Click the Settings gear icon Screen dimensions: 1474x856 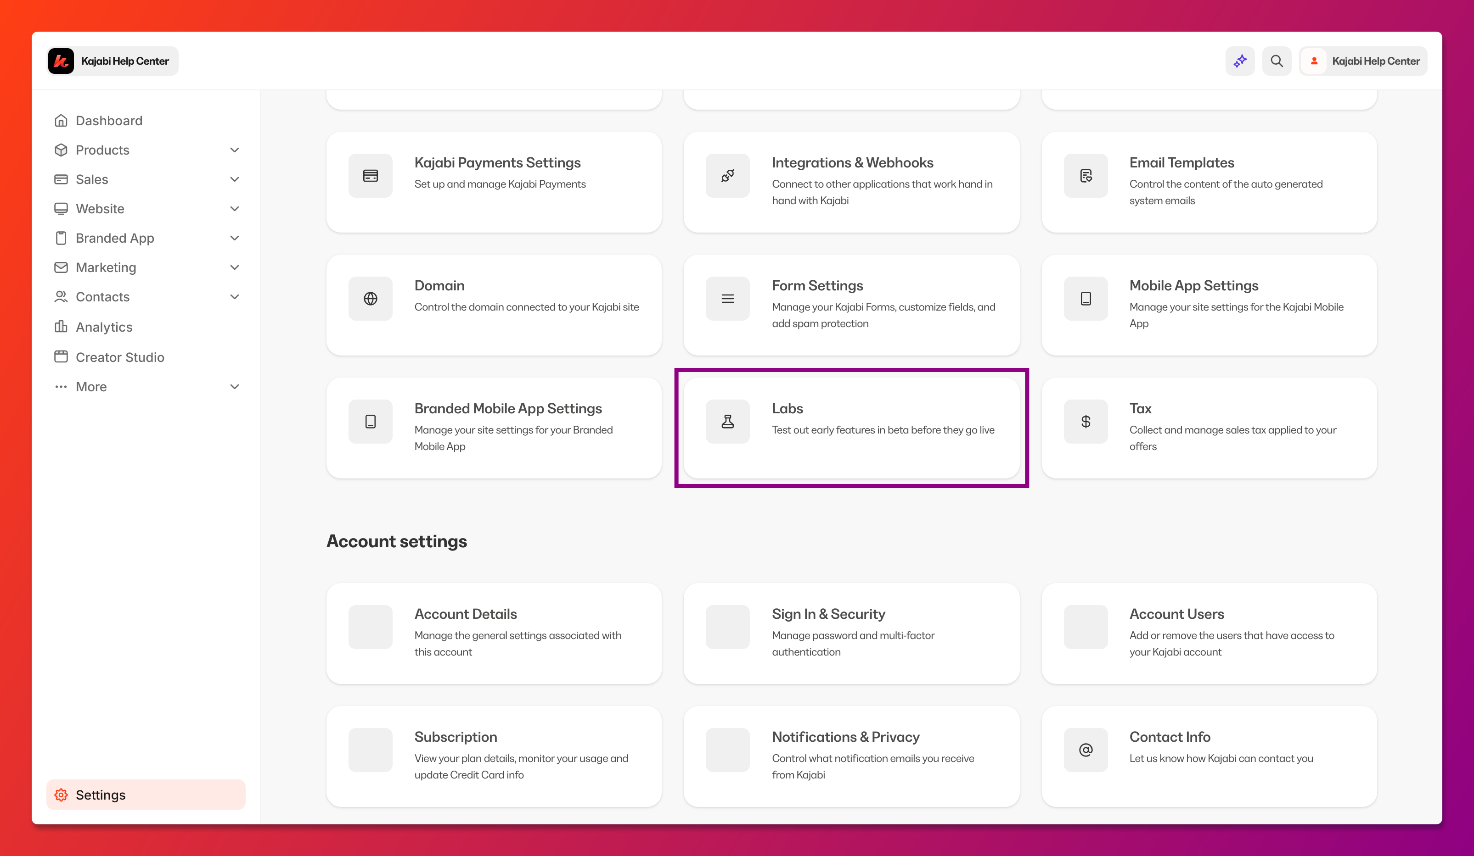(x=61, y=795)
